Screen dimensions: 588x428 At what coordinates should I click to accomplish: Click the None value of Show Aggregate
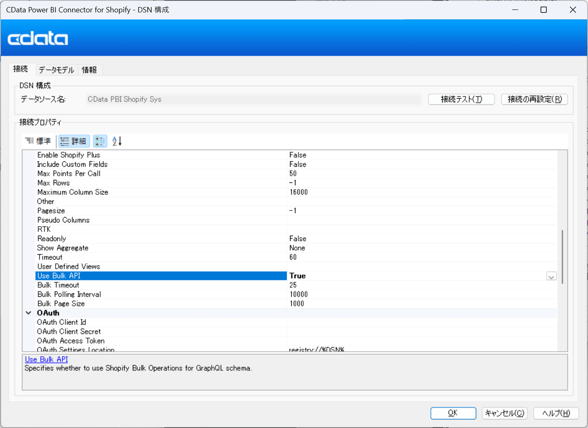pyautogui.click(x=297, y=248)
